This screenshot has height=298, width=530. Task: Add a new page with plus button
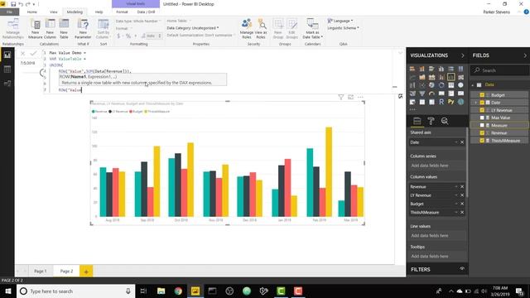(x=86, y=272)
